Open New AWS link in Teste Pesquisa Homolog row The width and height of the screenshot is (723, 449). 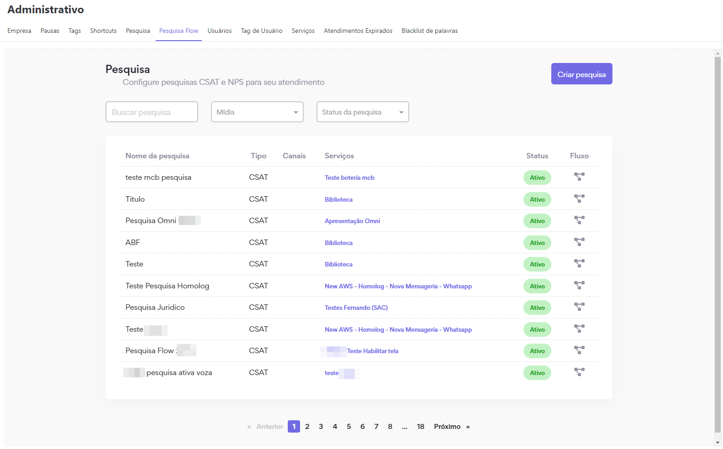[398, 286]
